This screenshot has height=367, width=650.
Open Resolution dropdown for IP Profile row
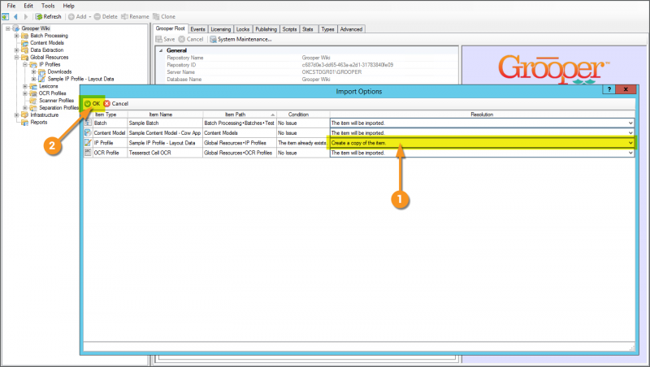[x=630, y=143]
